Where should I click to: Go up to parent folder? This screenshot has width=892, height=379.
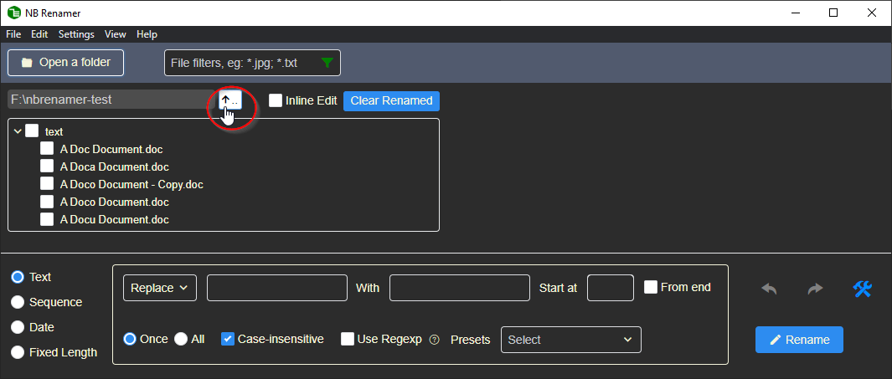click(229, 100)
